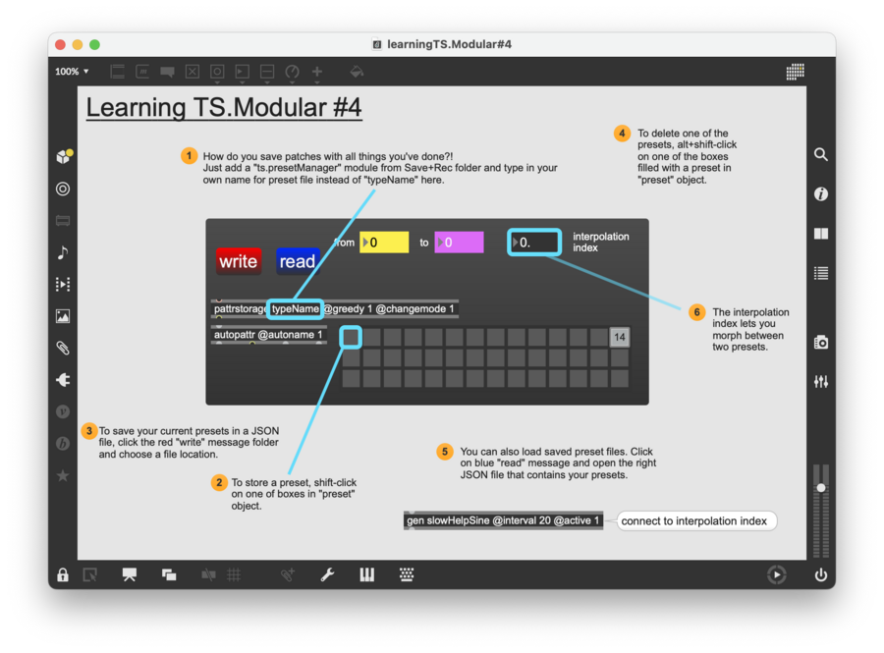
Task: Open the calendar grid icon at top right
Action: tap(796, 72)
